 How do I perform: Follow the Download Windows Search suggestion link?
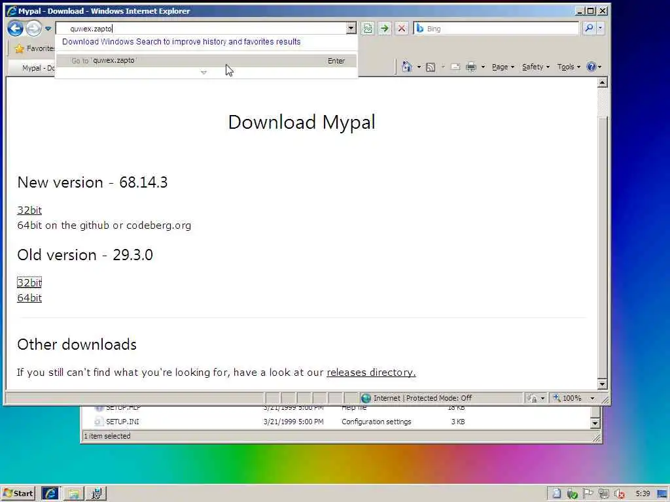click(x=181, y=42)
